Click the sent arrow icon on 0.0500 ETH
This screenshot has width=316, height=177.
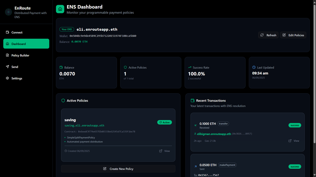click(x=196, y=167)
